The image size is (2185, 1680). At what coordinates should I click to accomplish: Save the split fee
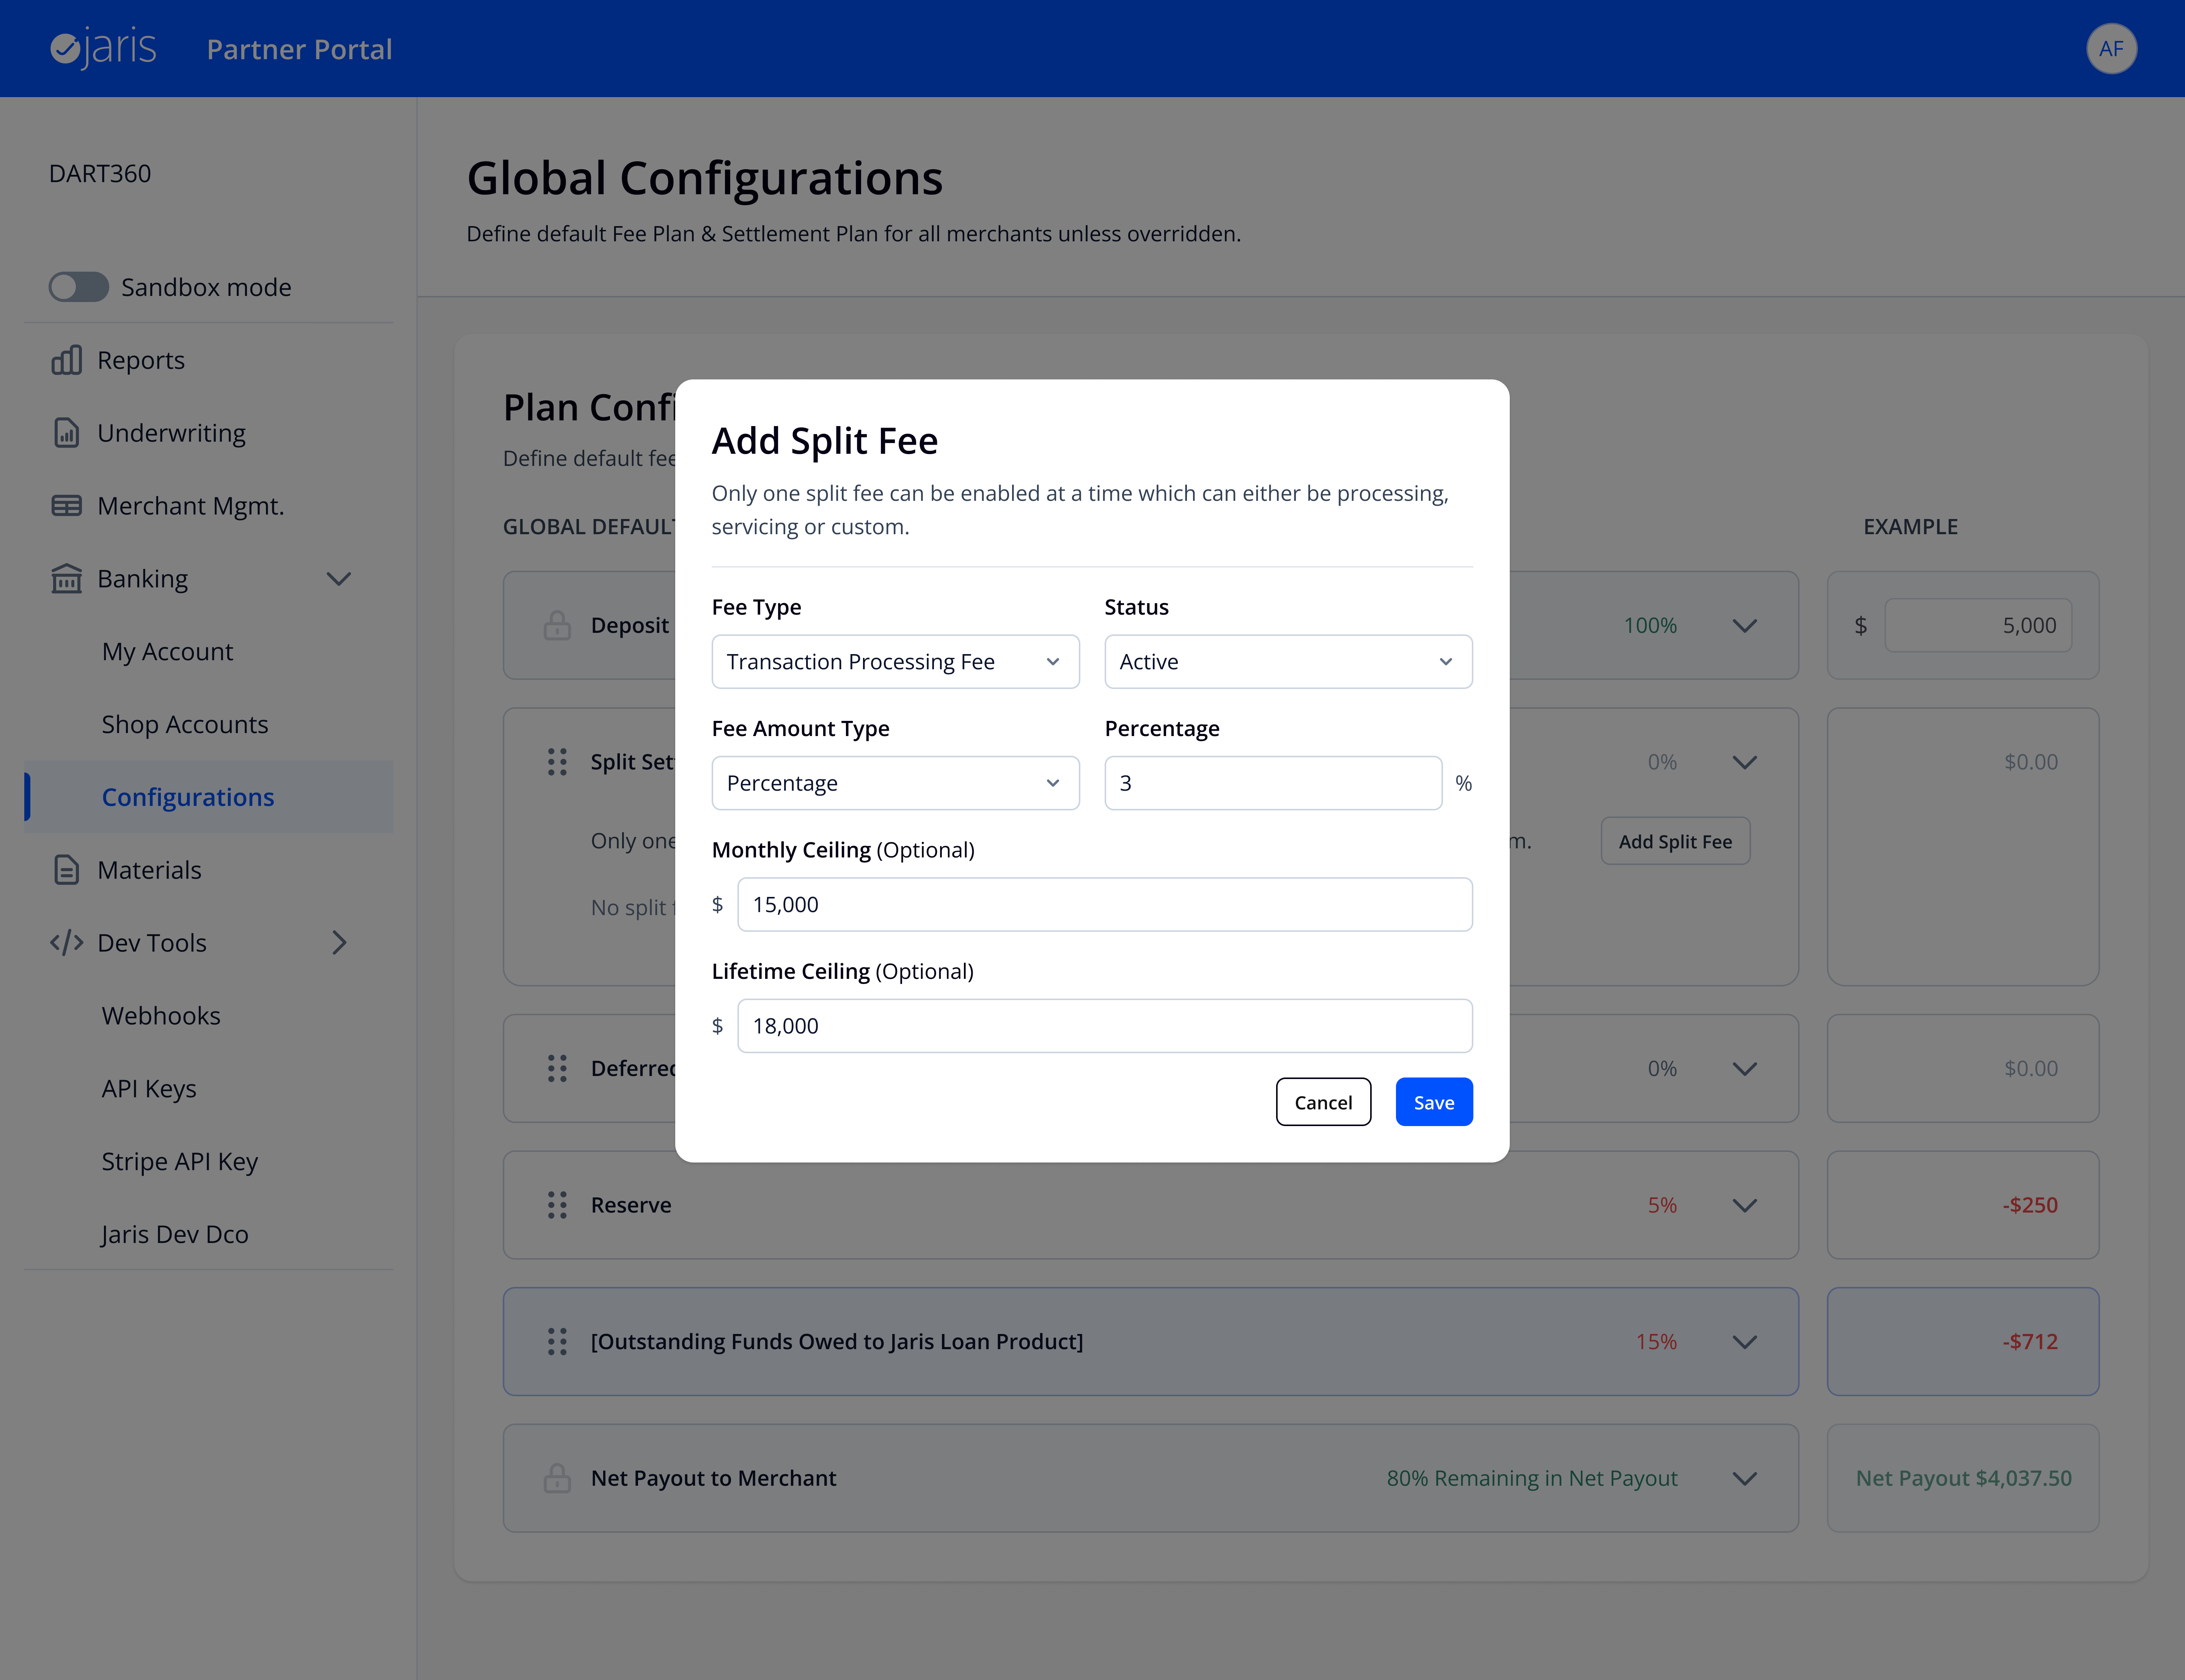tap(1434, 1102)
